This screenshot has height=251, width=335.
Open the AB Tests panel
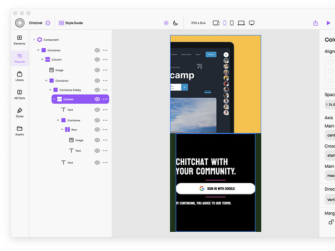pos(19,95)
